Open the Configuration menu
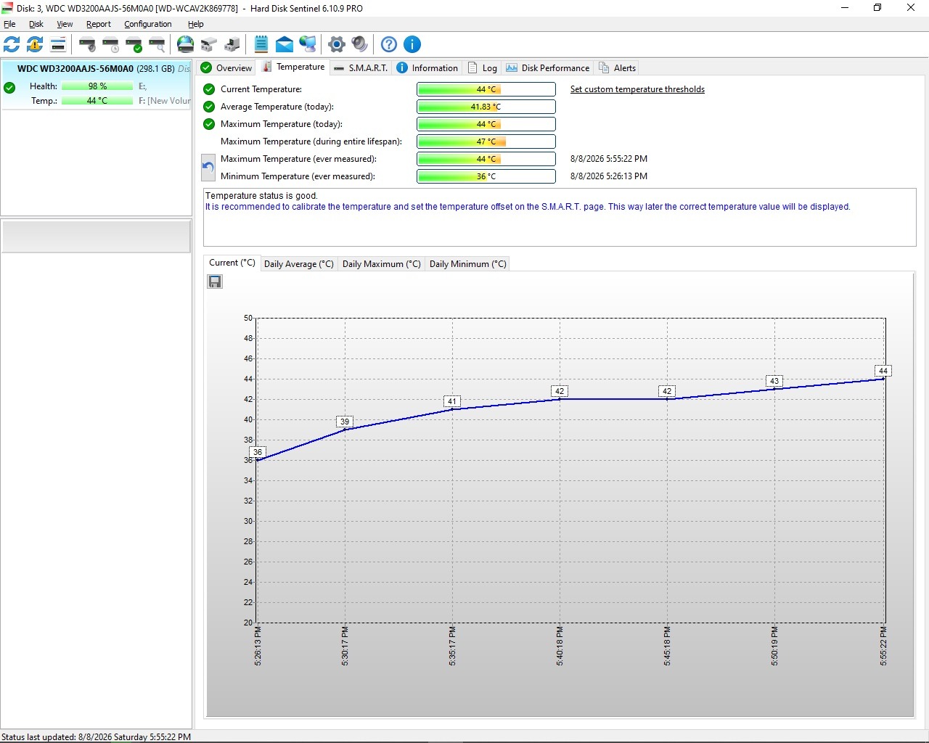929x743 pixels. click(x=148, y=24)
